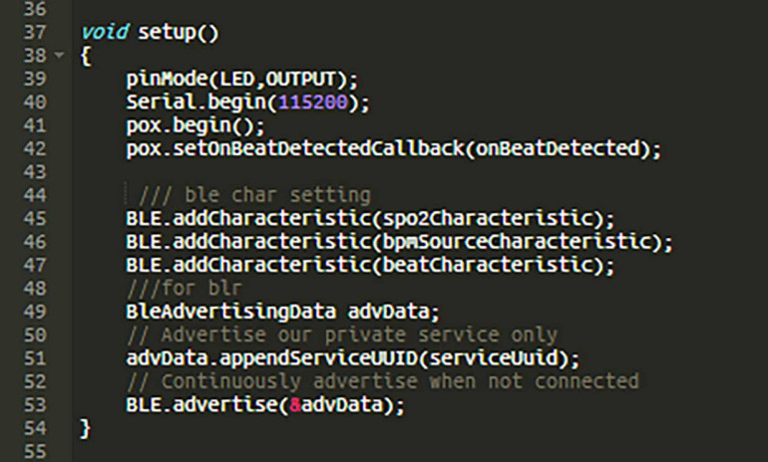Click spo2Characteristic argument
Image resolution: width=768 pixels, height=462 pixels.
488,218
